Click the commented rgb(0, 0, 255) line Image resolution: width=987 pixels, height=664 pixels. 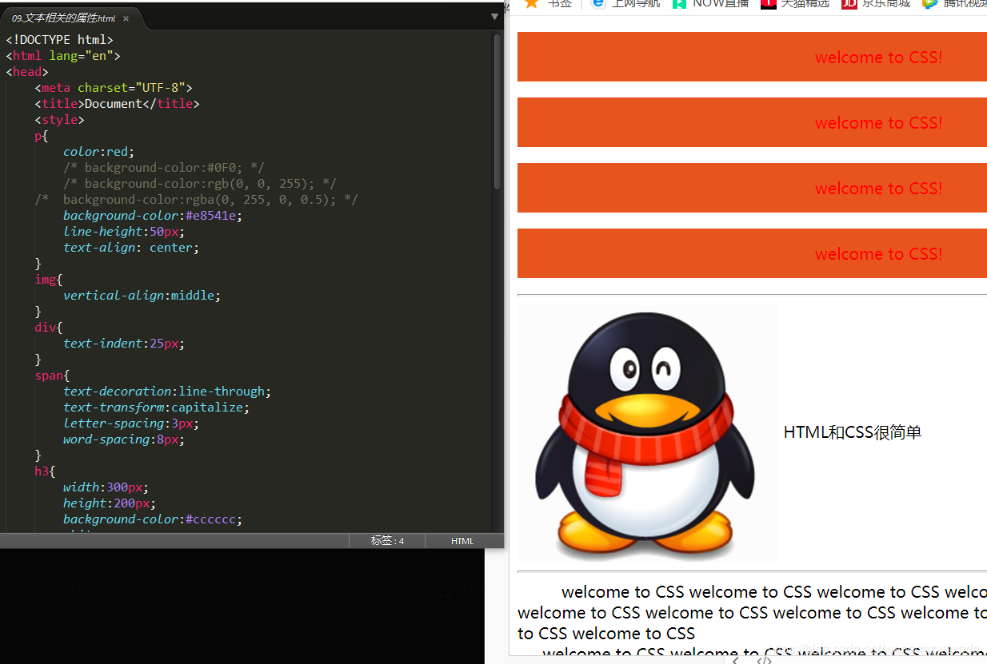tap(200, 184)
